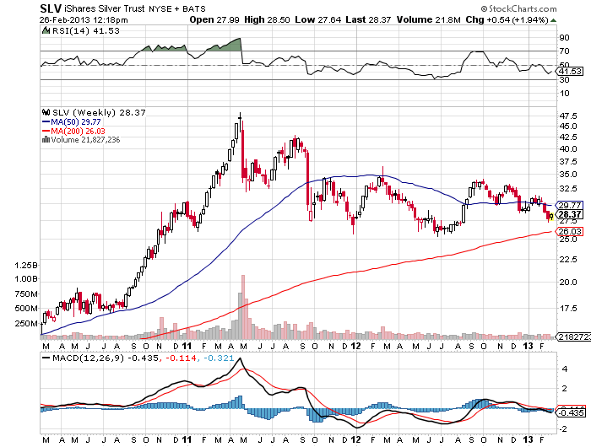Image resolution: width=591 pixels, height=447 pixels.
Task: Click the date stamp 26-Feb-2013 12:18pm
Action: [84, 20]
